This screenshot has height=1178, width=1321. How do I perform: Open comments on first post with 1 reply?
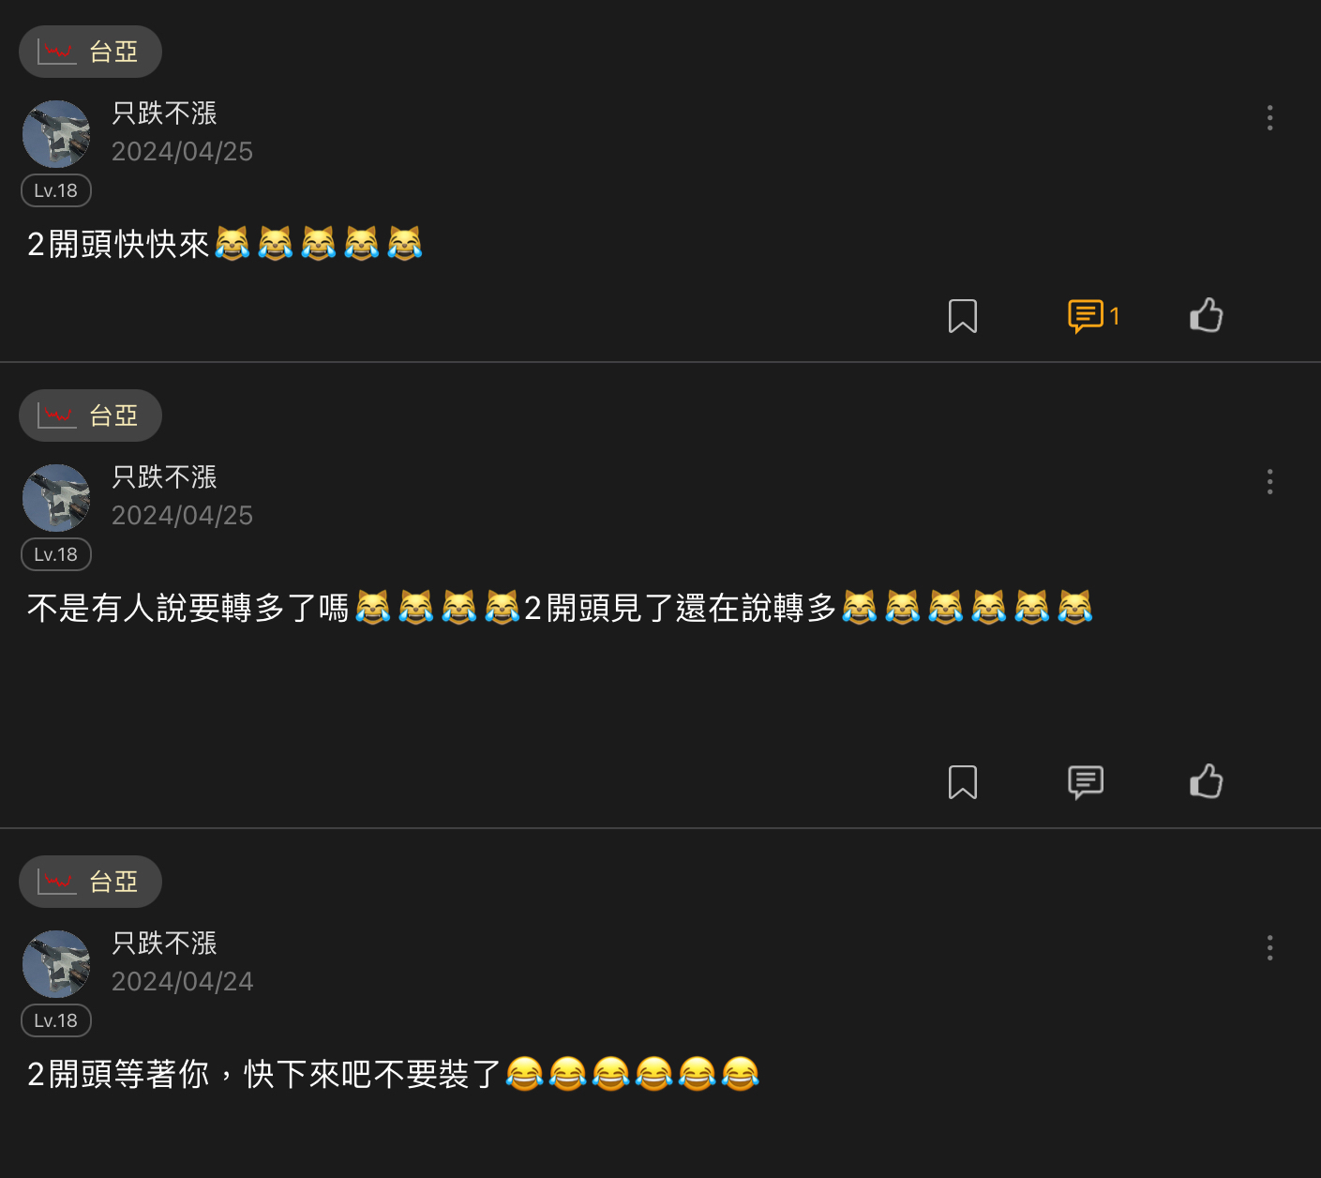coord(1093,316)
